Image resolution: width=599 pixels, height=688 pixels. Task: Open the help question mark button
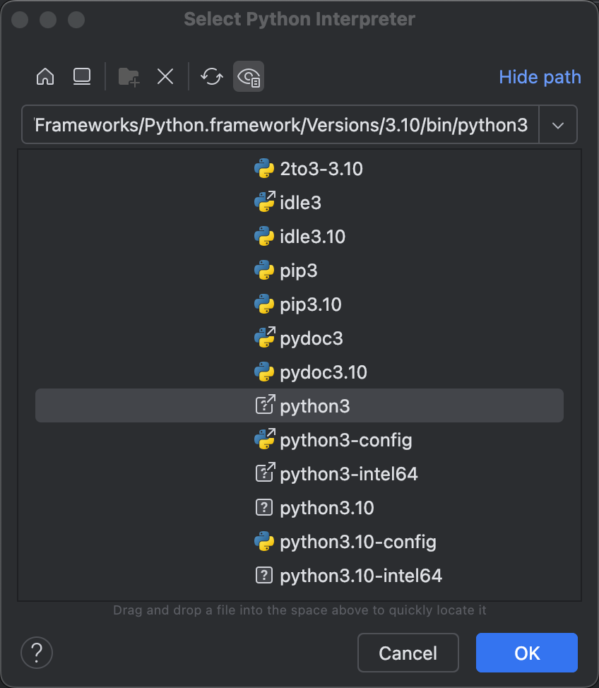37,653
